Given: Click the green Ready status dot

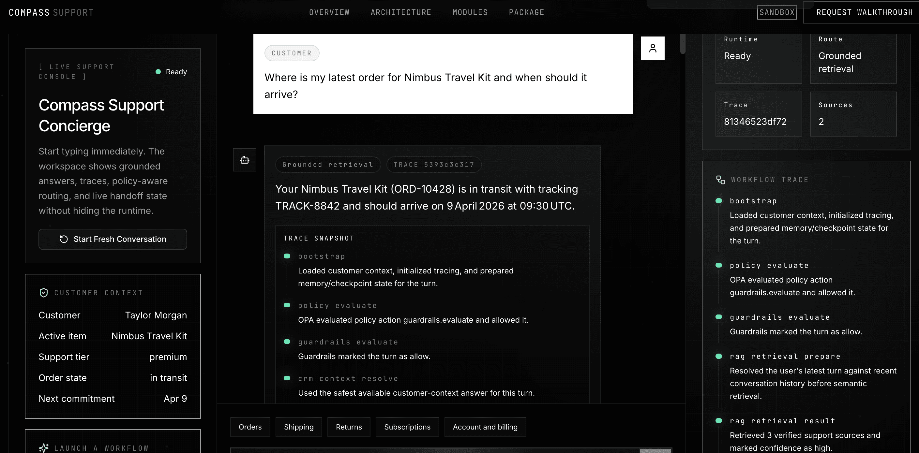Looking at the screenshot, I should coord(158,72).
